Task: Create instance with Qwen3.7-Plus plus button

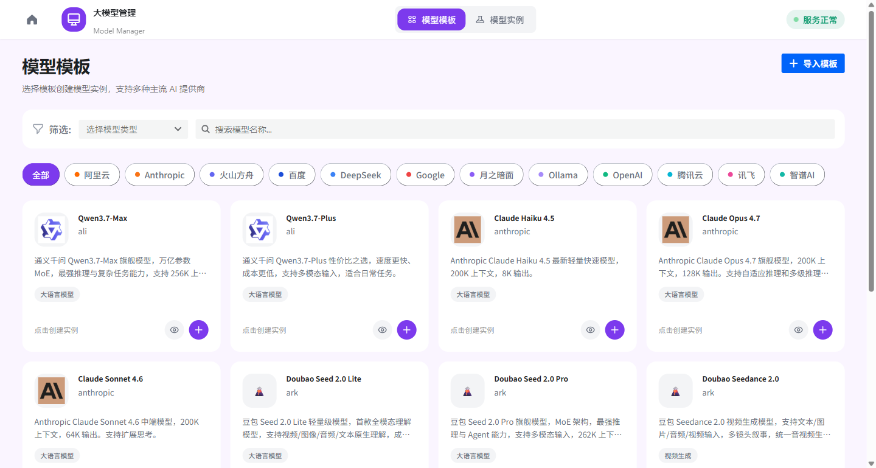Action: click(407, 330)
